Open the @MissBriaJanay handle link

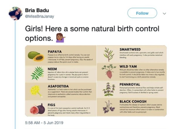coord(40,16)
